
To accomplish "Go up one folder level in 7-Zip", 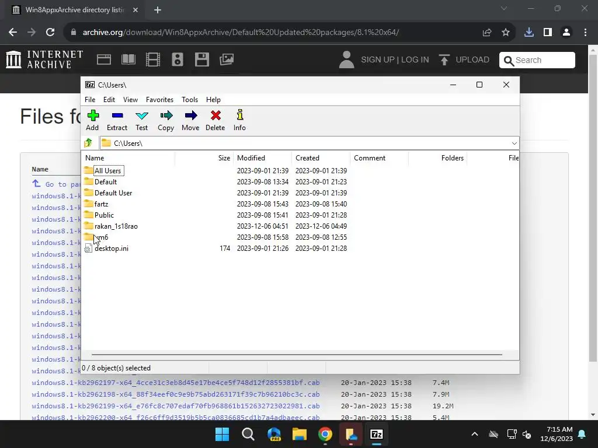I will point(89,143).
